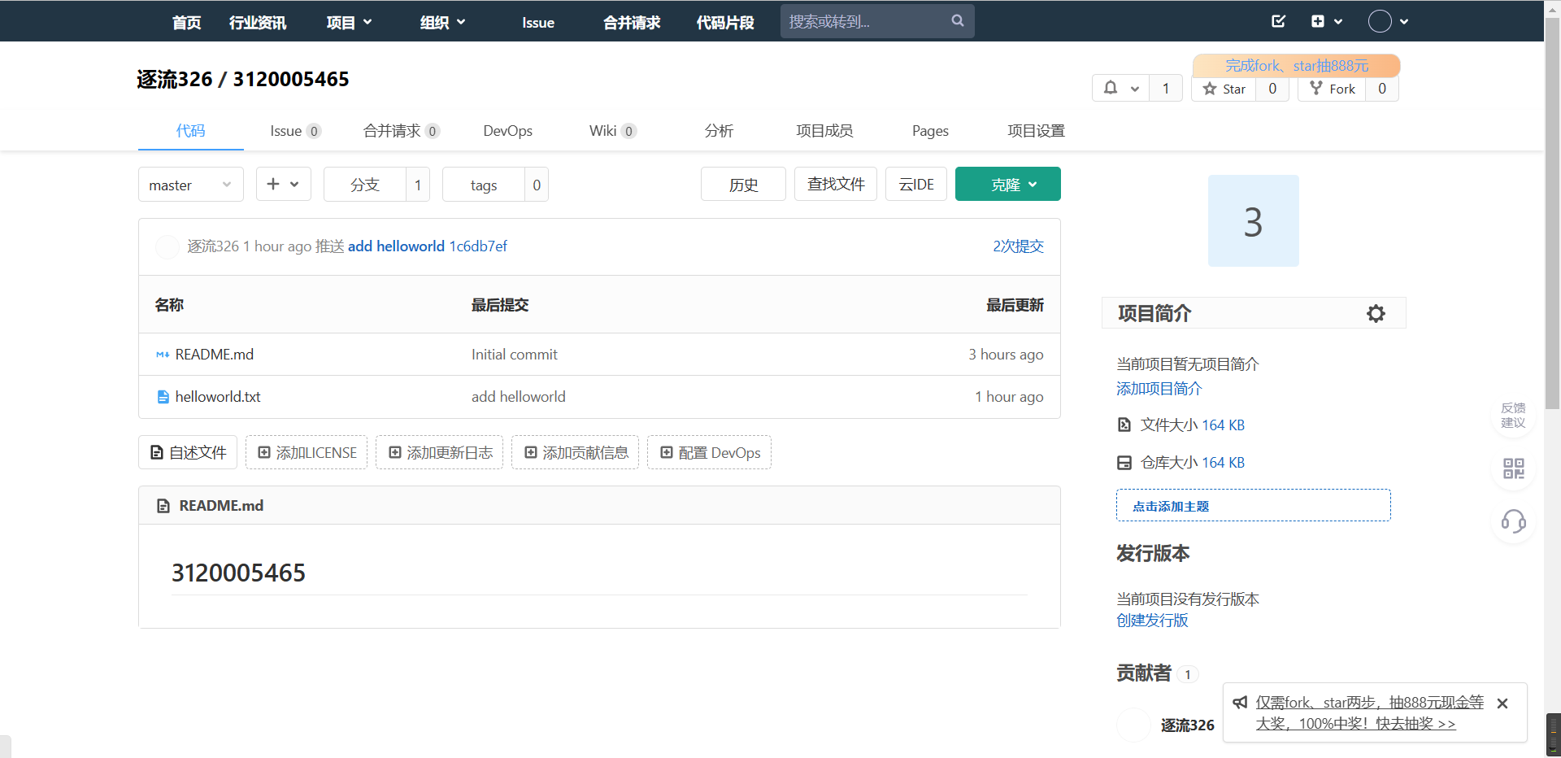Open the 克隆 clone dropdown
This screenshot has width=1561, height=758.
pyautogui.click(x=1008, y=184)
